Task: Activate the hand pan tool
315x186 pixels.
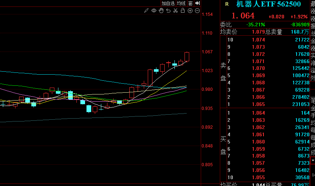Action: (161, 11)
